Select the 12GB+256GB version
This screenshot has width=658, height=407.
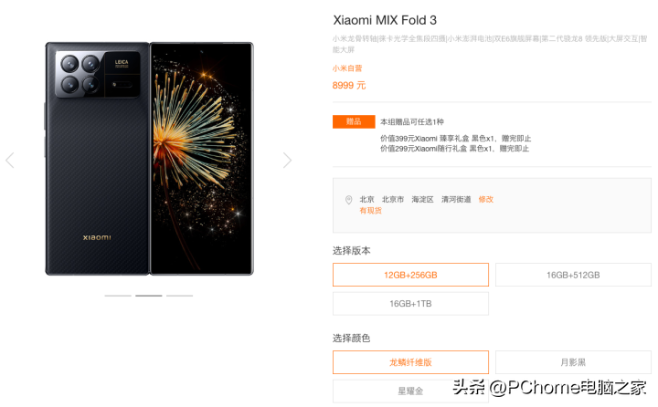click(410, 275)
